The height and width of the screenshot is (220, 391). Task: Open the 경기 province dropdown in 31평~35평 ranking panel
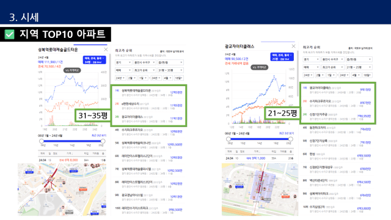123,62
